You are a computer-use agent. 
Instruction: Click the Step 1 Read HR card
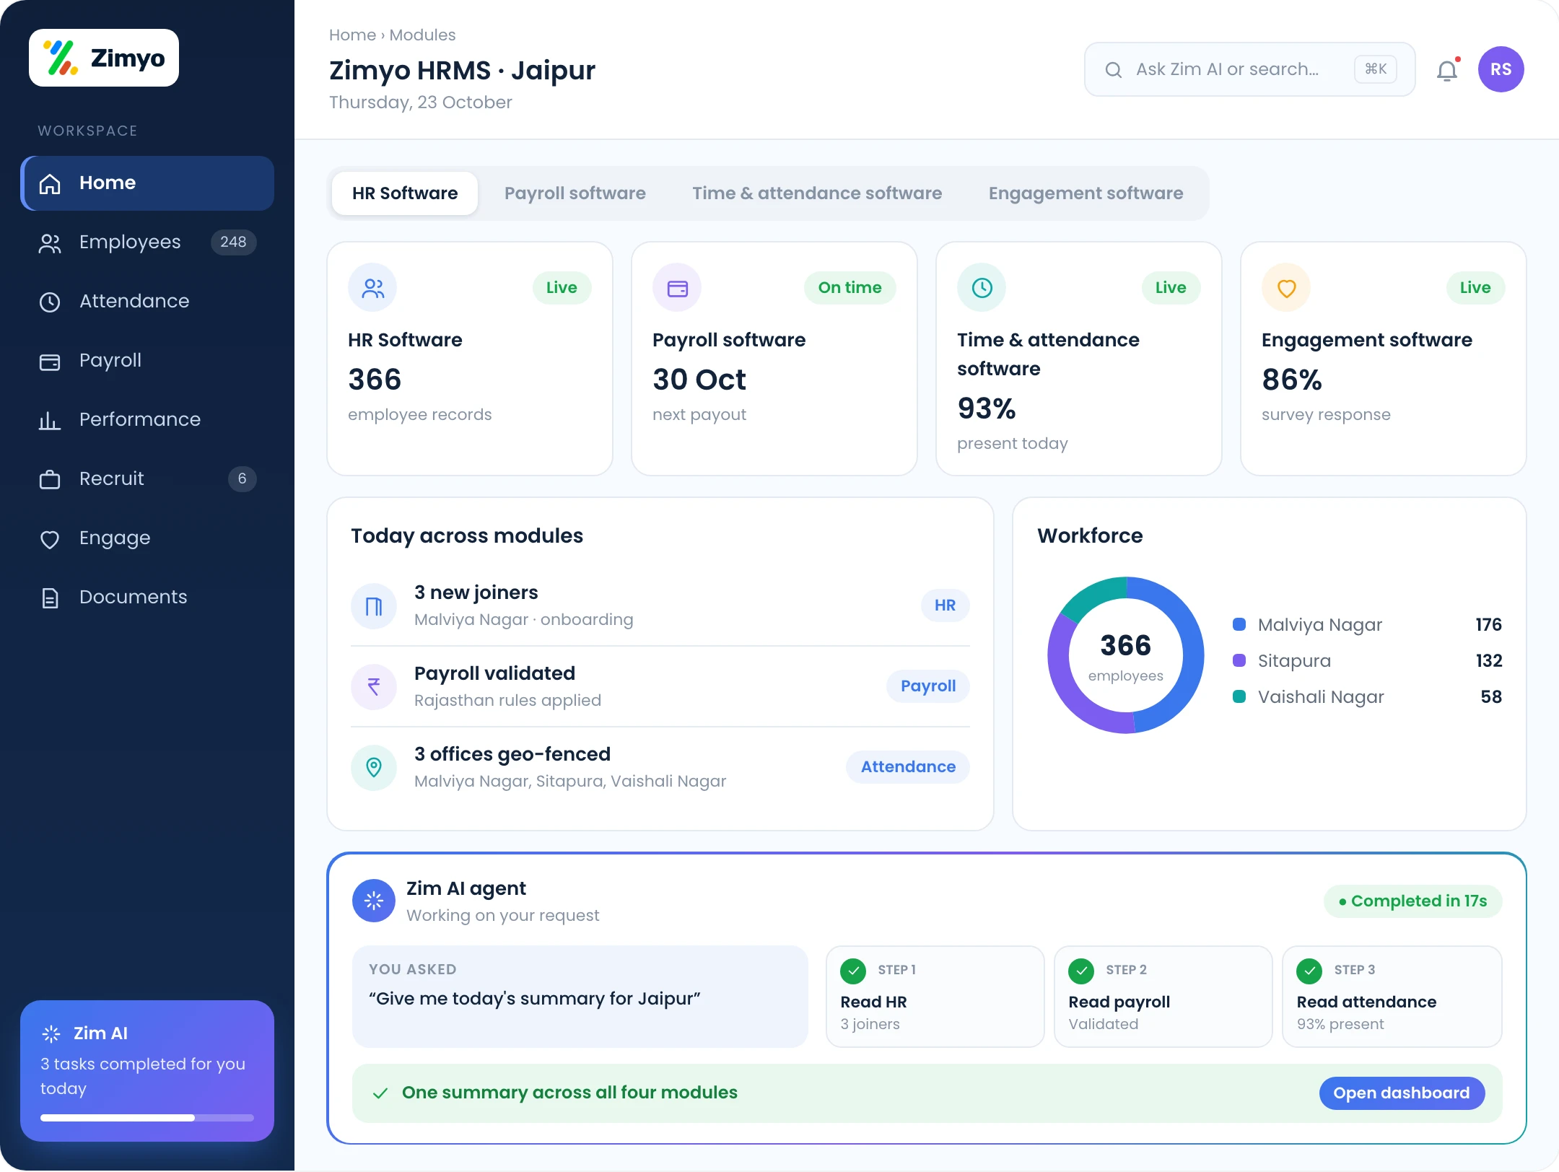coord(935,997)
